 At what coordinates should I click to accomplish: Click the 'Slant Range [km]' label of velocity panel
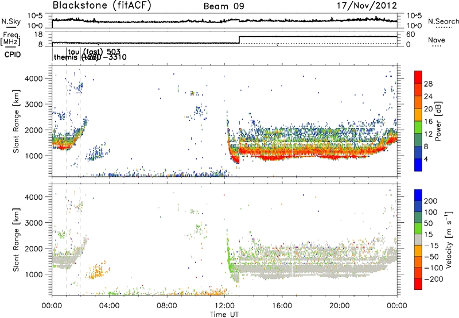[16, 239]
